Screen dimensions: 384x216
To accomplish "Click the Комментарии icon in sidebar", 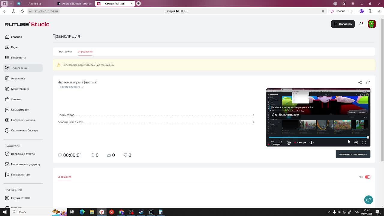I will coord(7,109).
